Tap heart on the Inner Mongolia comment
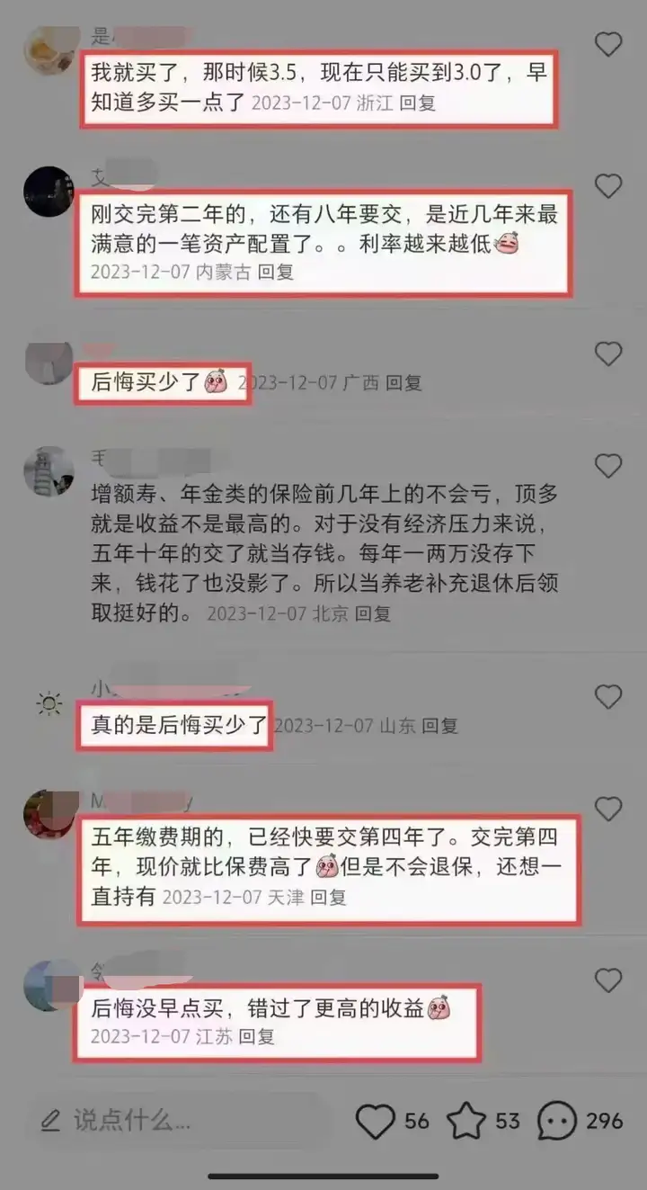Image resolution: width=647 pixels, height=1190 pixels. (608, 186)
